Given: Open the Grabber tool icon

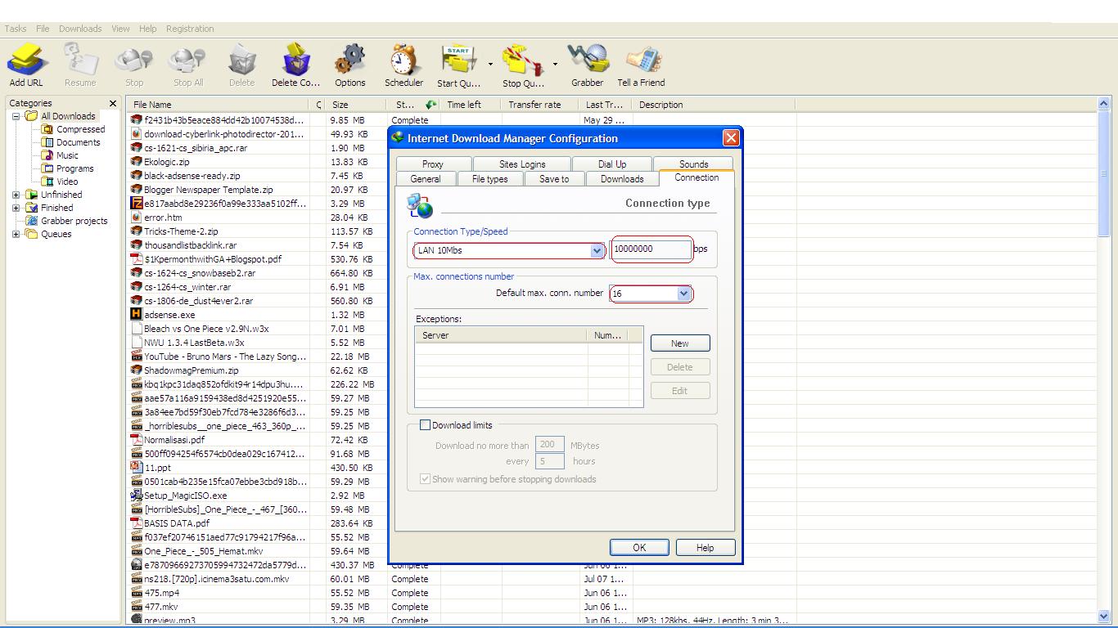Looking at the screenshot, I should 588,60.
